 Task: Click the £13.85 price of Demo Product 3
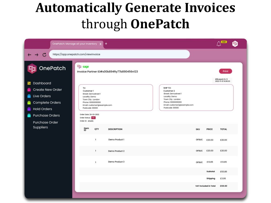click(x=210, y=162)
